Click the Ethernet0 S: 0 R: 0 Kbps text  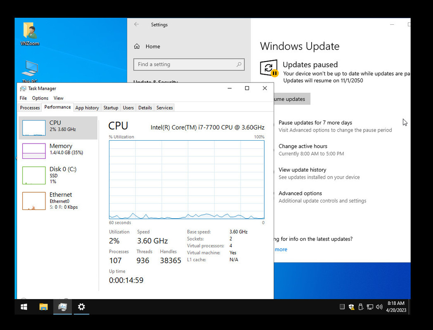click(64, 204)
